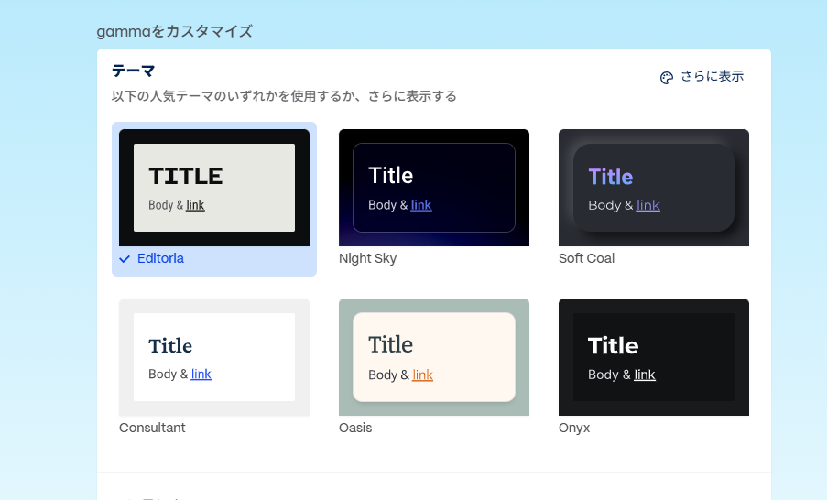
Task: Choose the Night Sky theme thumbnail
Action: point(434,188)
